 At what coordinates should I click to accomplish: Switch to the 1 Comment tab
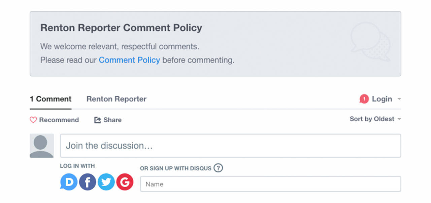coord(51,99)
